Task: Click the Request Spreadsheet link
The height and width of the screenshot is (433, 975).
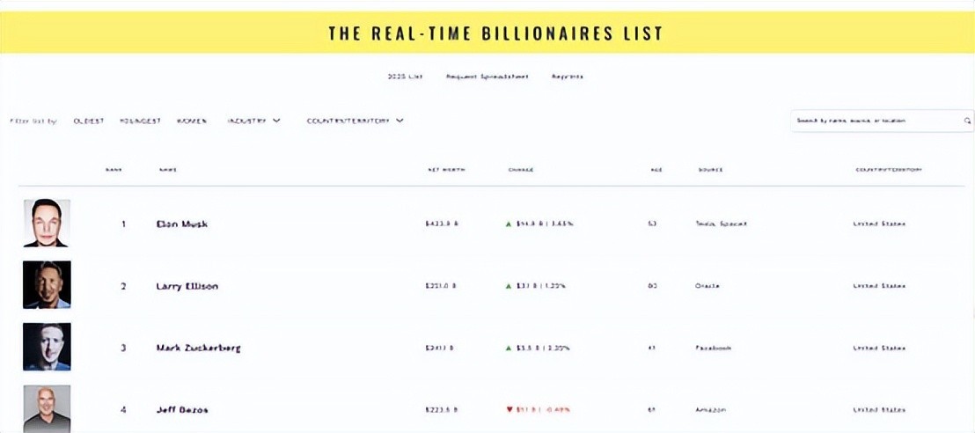Action: point(487,77)
